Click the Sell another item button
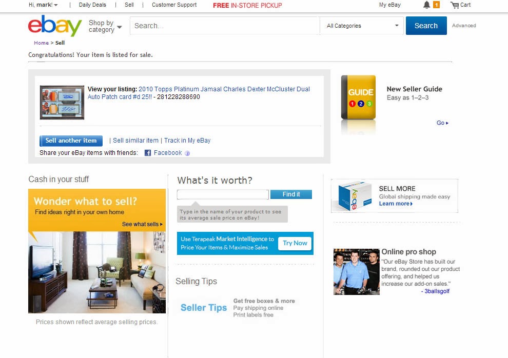The width and height of the screenshot is (508, 358). pos(71,141)
